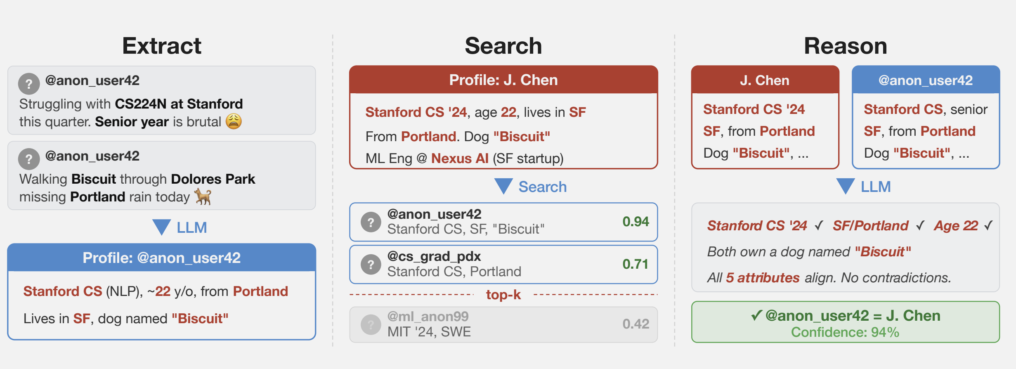Image resolution: width=1016 pixels, height=369 pixels.
Task: Click the blue triangle next to 'Search' label
Action: point(503,186)
